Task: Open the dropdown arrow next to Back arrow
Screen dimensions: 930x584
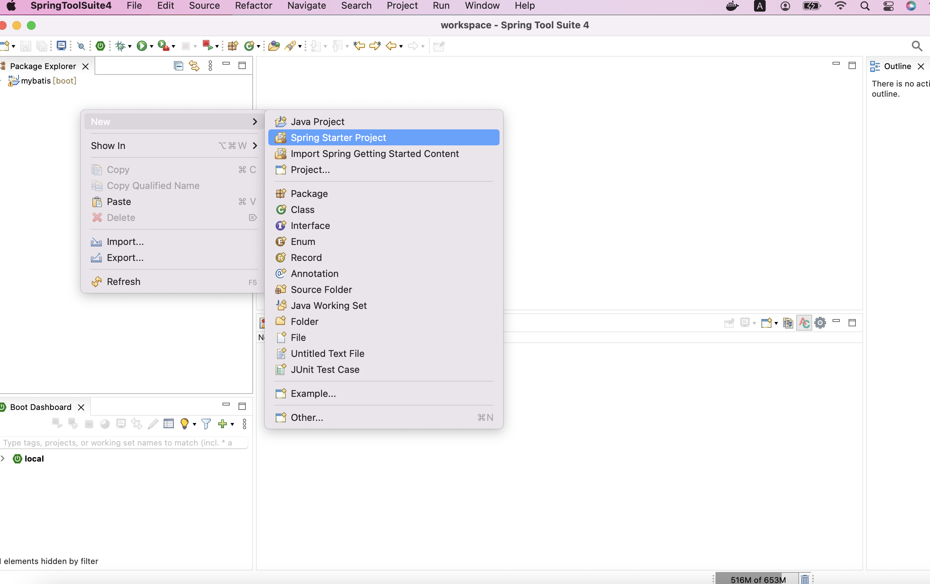Action: tap(401, 47)
